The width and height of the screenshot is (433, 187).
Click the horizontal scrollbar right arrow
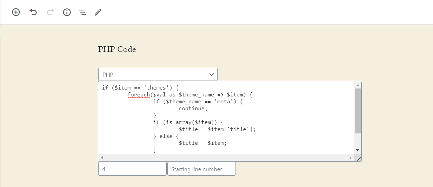(350, 158)
